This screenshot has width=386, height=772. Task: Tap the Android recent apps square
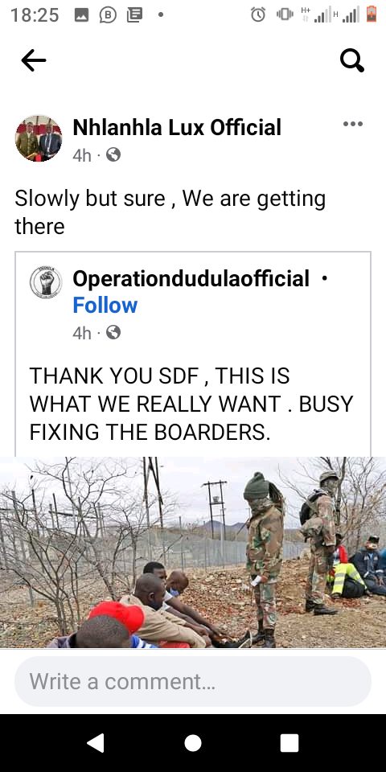(289, 743)
